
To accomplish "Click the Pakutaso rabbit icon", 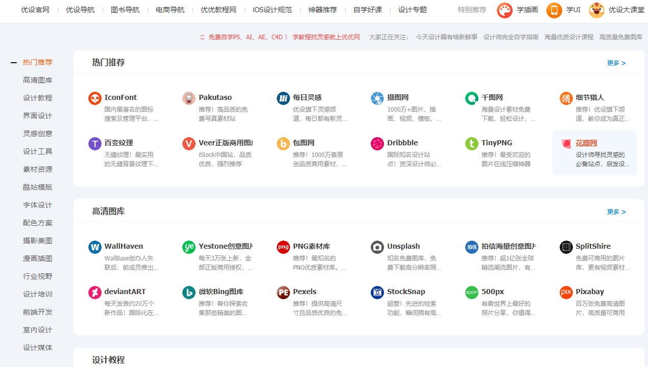I will (189, 98).
